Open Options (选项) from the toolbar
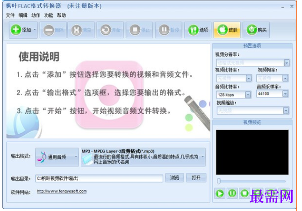 (x=198, y=30)
